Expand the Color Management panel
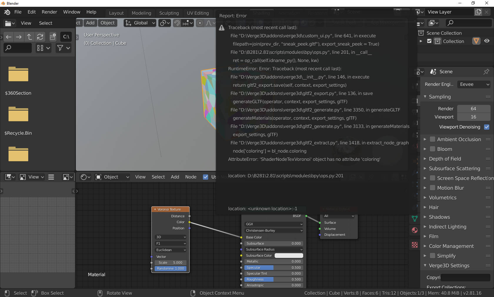 pos(451,246)
